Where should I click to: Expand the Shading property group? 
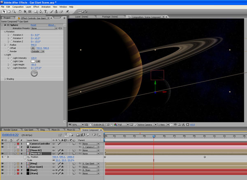coord(5,79)
